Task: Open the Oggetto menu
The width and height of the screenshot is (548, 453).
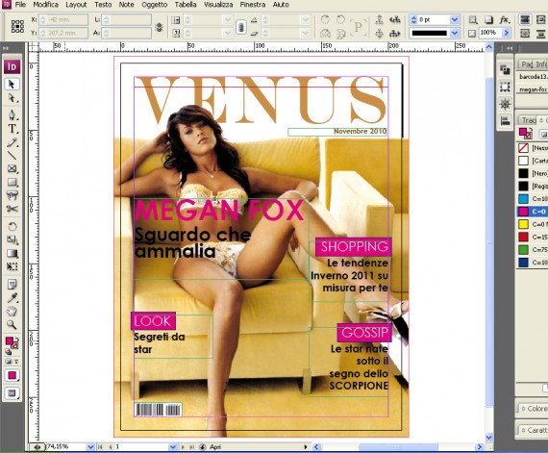Action: [154, 5]
